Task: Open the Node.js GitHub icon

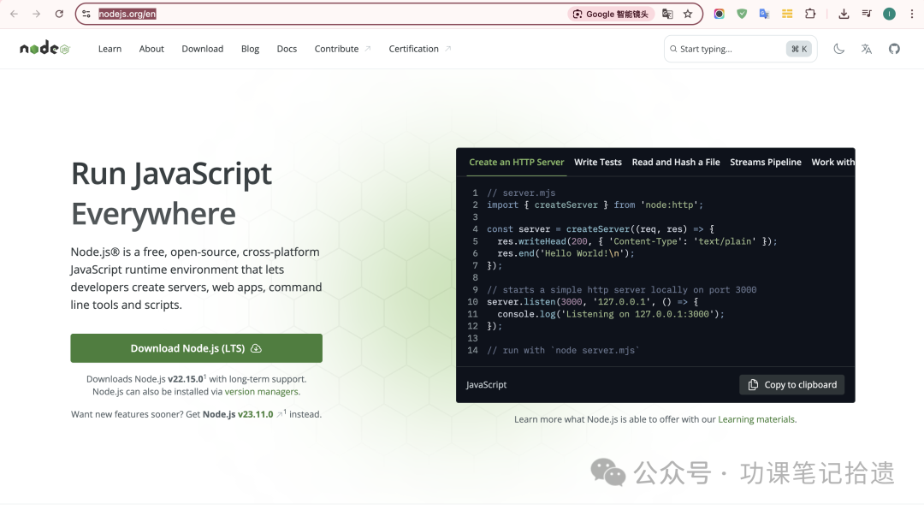Action: [895, 49]
